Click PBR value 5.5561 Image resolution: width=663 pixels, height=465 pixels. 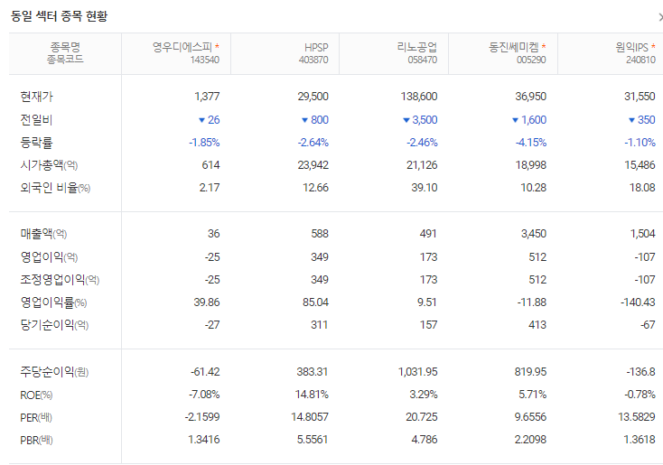313,440
